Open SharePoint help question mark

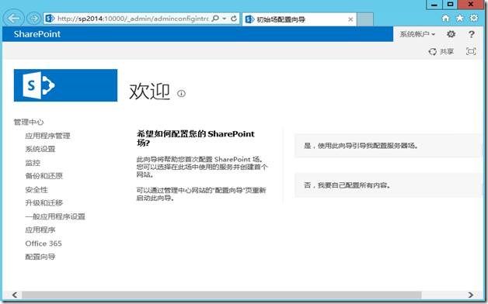point(472,34)
